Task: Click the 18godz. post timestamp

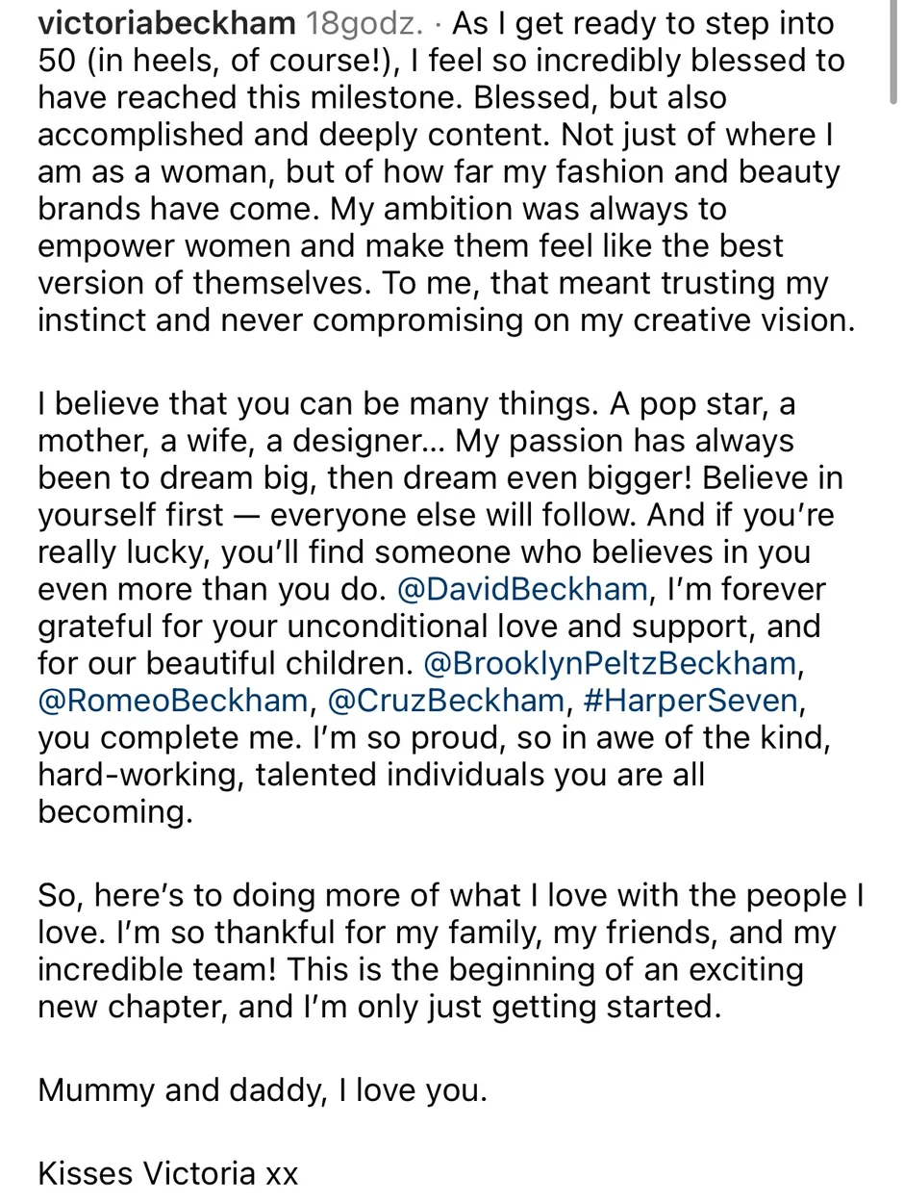Action: pyautogui.click(x=364, y=22)
